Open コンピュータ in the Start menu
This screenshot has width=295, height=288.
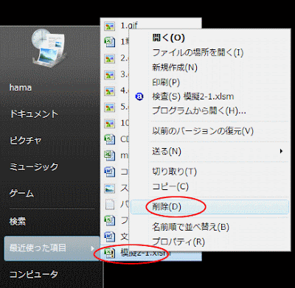[x=34, y=274]
